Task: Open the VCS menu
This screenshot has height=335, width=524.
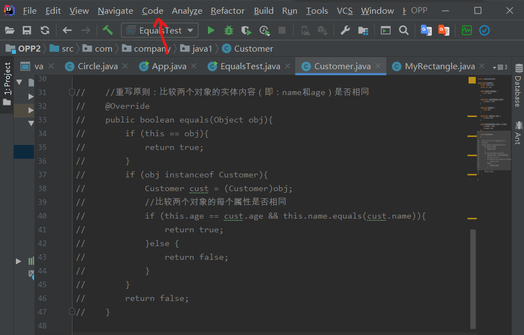Action: click(345, 10)
